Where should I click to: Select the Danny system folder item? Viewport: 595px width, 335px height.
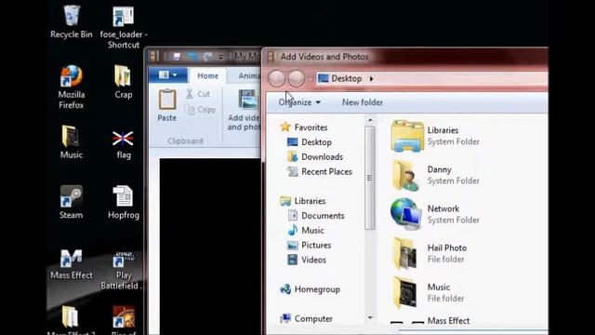(436, 175)
